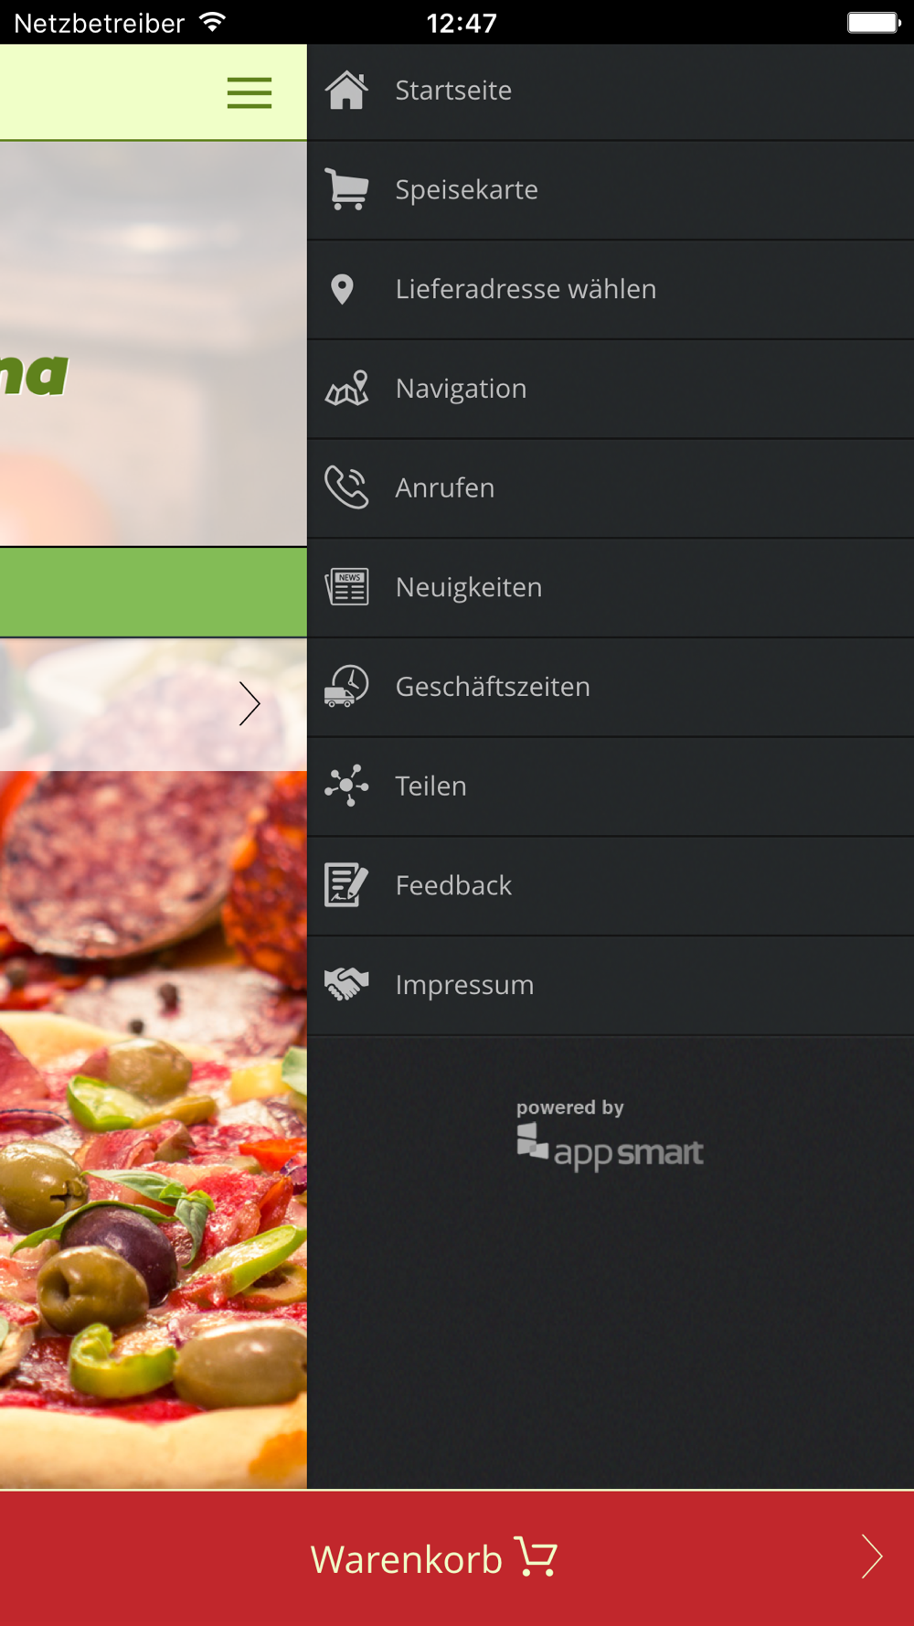Screen dimensions: 914x1626
Task: Tap the green banner bar on the left
Action: pos(154,592)
